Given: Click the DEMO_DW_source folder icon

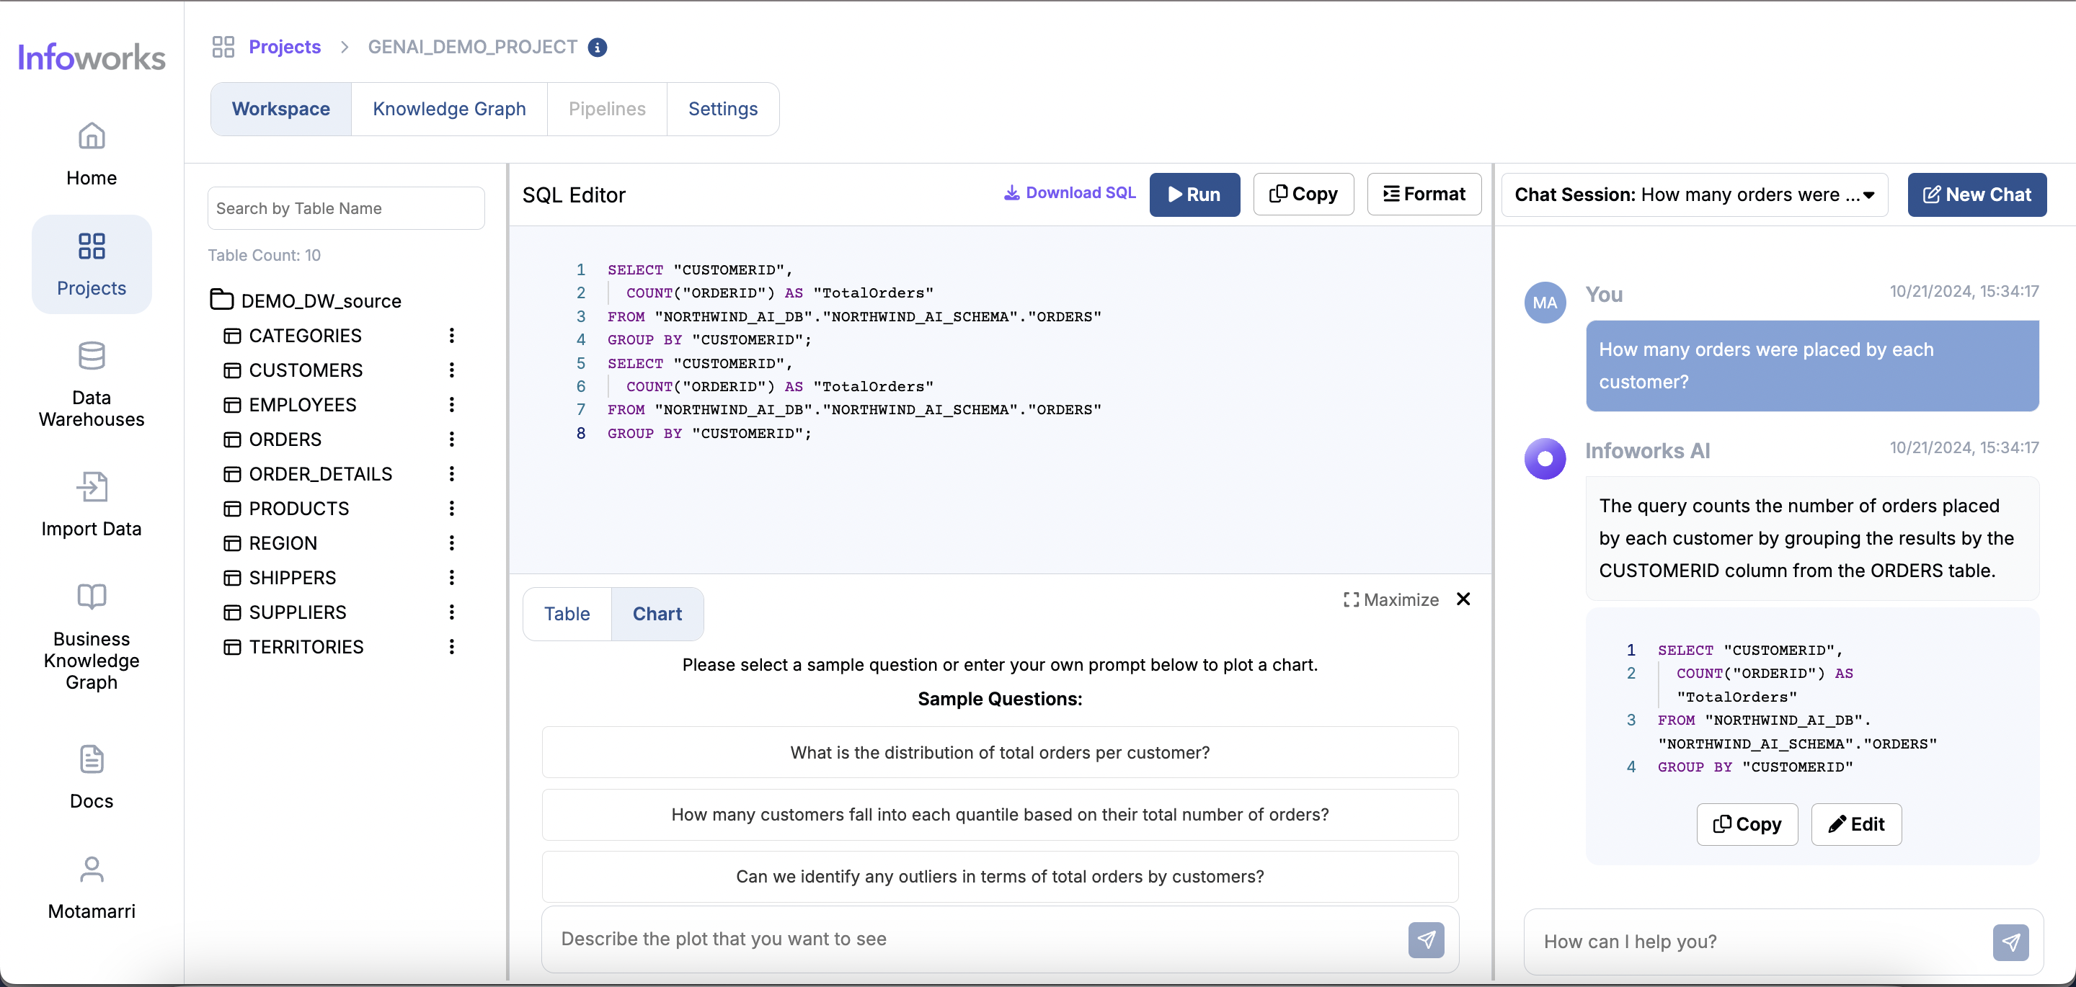Looking at the screenshot, I should coord(221,300).
